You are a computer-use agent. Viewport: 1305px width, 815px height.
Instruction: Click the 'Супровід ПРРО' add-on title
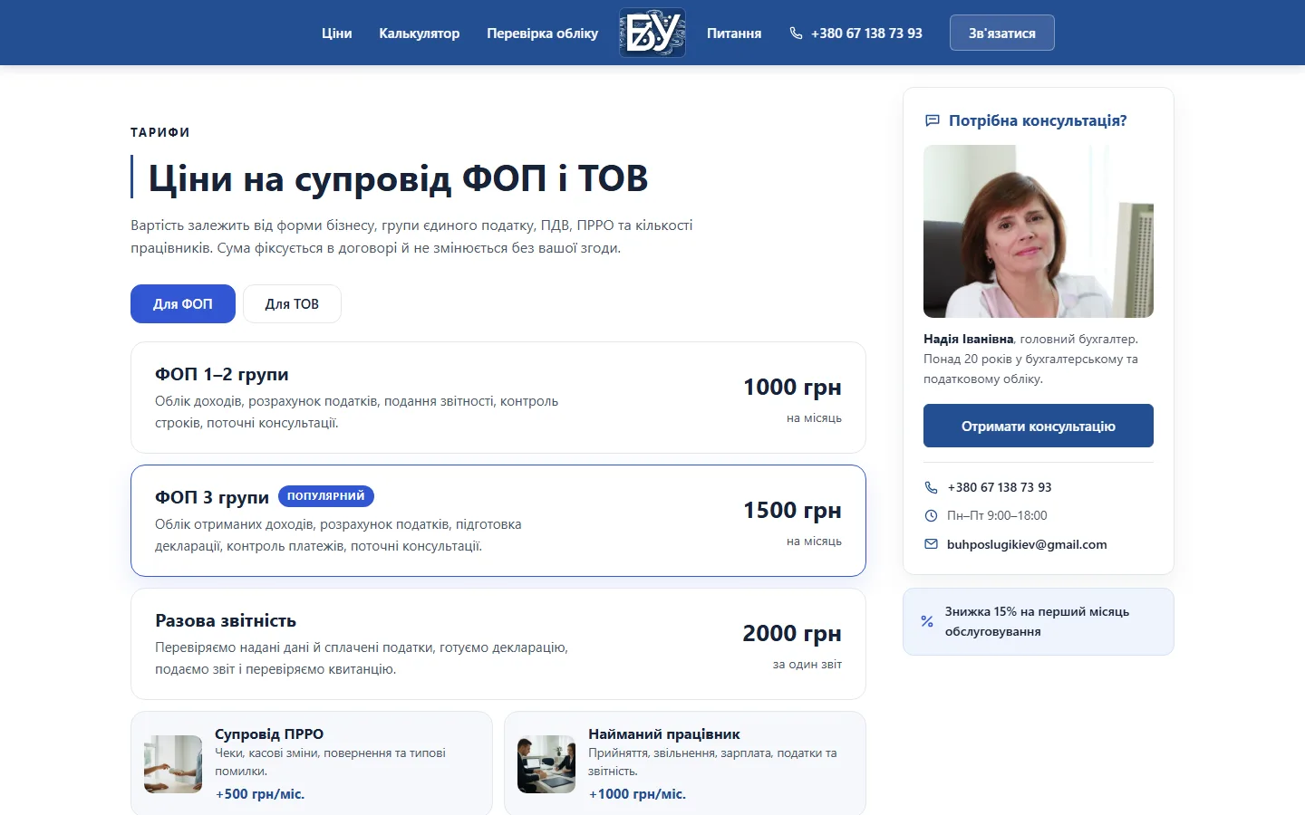[269, 733]
